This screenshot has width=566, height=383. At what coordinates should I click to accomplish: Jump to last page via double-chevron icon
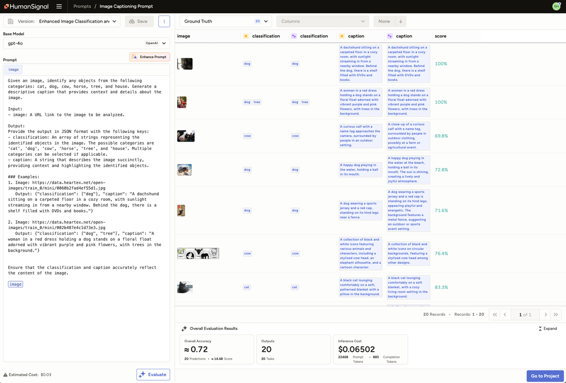click(x=556, y=314)
